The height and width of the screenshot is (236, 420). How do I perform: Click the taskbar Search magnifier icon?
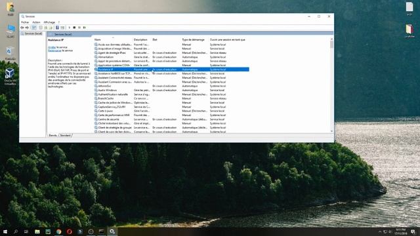[16, 231]
